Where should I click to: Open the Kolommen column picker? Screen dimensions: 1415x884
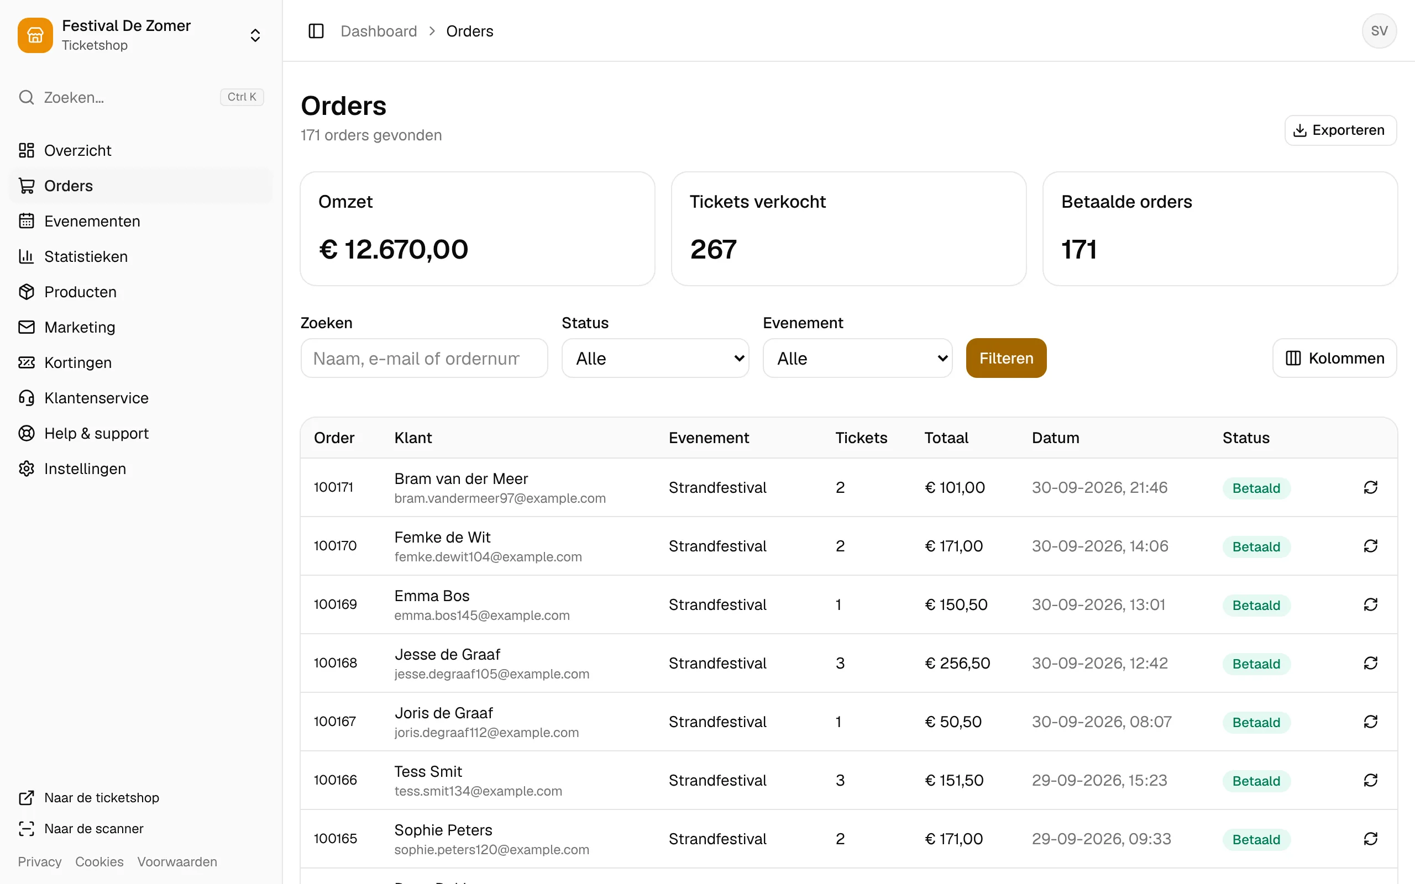tap(1334, 359)
